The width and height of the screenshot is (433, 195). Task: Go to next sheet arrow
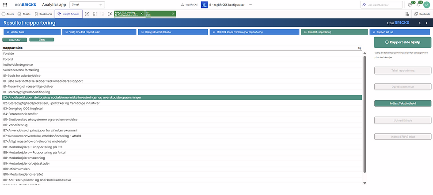(x=427, y=23)
